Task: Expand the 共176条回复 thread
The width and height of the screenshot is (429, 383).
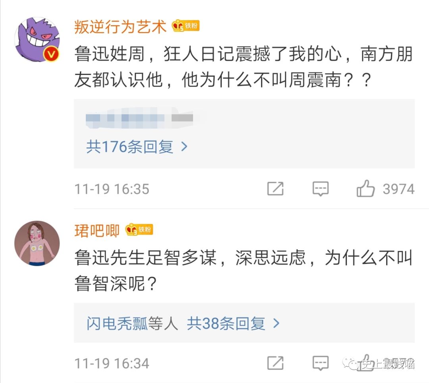Action: (130, 147)
